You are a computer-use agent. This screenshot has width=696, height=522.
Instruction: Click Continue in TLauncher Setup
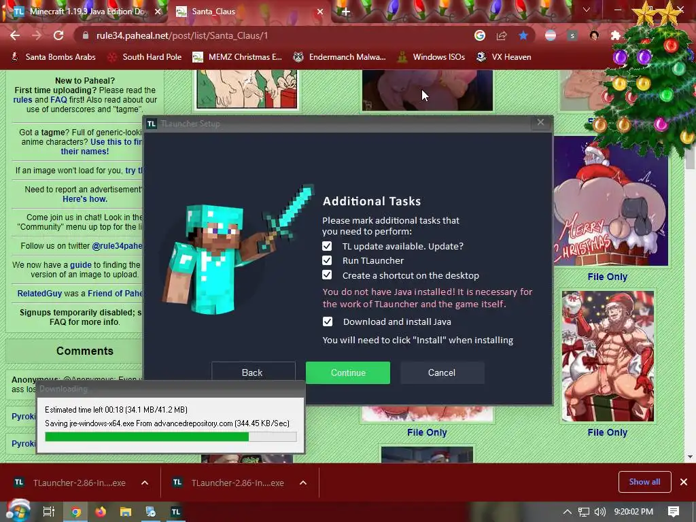coord(348,373)
